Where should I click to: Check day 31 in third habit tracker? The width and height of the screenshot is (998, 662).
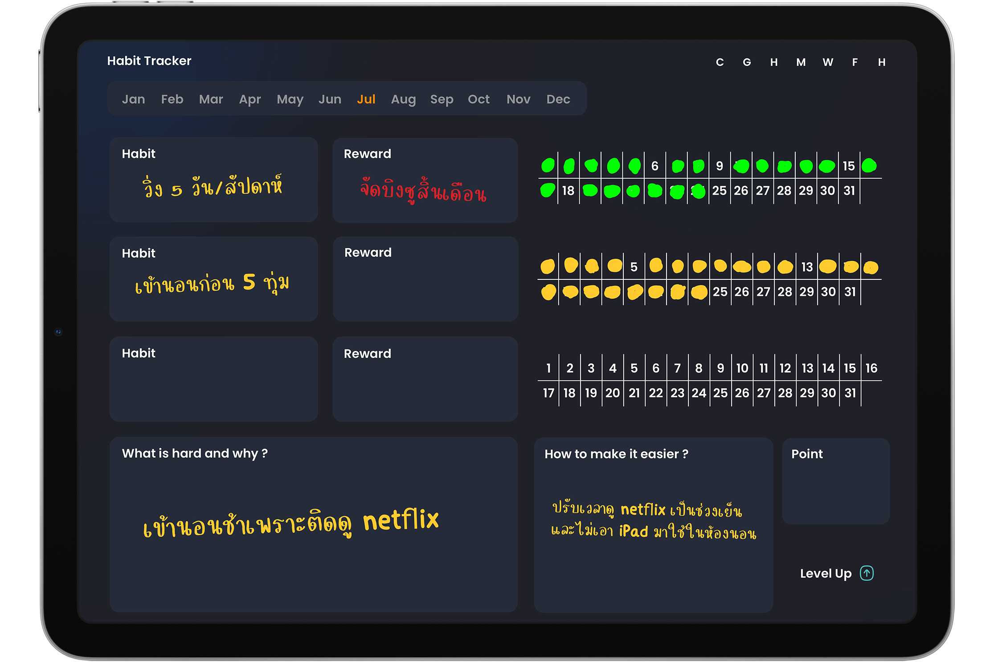tap(850, 393)
